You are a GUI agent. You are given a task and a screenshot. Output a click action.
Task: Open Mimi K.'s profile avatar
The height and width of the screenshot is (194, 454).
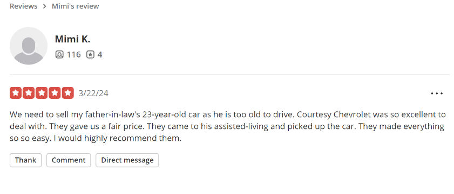[x=29, y=46]
